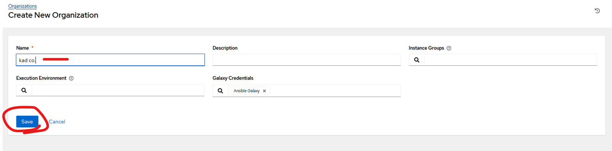612x151 pixels.
Task: Click inside the Description field
Action: click(306, 60)
